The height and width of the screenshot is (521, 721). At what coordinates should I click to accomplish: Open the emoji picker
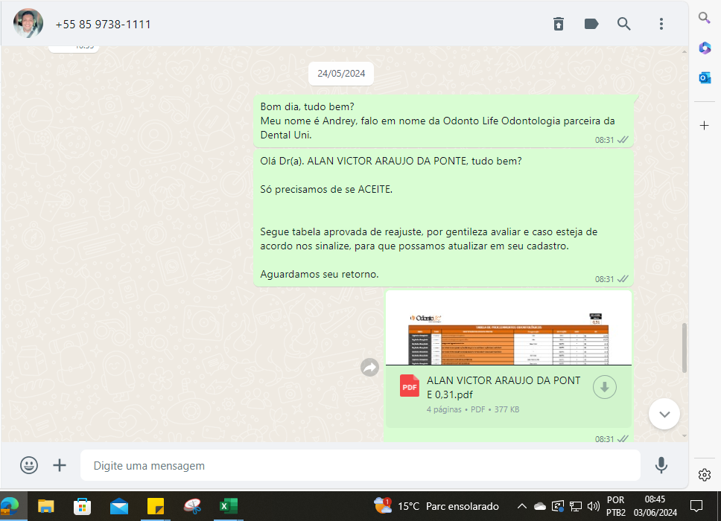(x=29, y=465)
